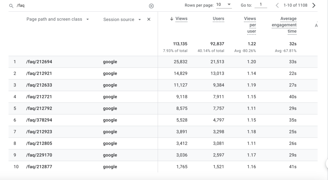Select the /faq/212921 page path
Image resolution: width=328 pixels, height=180 pixels.
[x=39, y=74]
